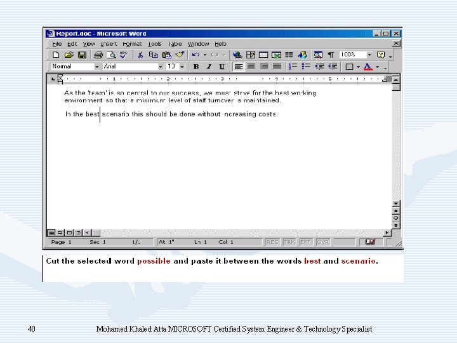Open the File menu
This screenshot has width=457, height=343.
[x=57, y=44]
